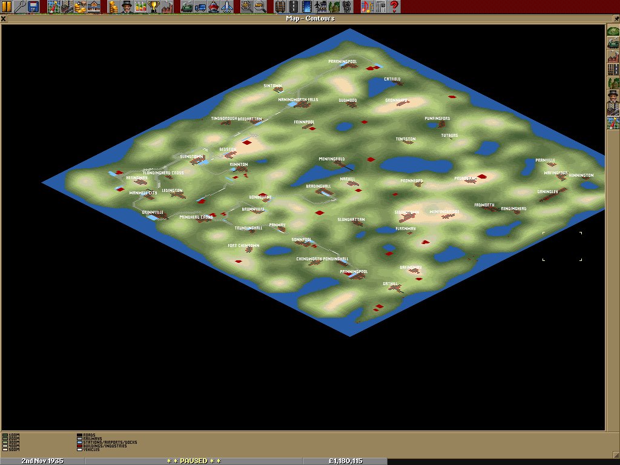
Task: Show the aircraft list via aeroplane icon
Action: (228, 6)
